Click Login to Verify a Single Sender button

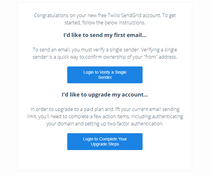[x=105, y=75]
